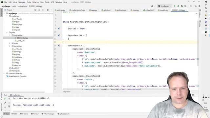
Task: Select Scratches and Consoles node
Action: (17, 76)
